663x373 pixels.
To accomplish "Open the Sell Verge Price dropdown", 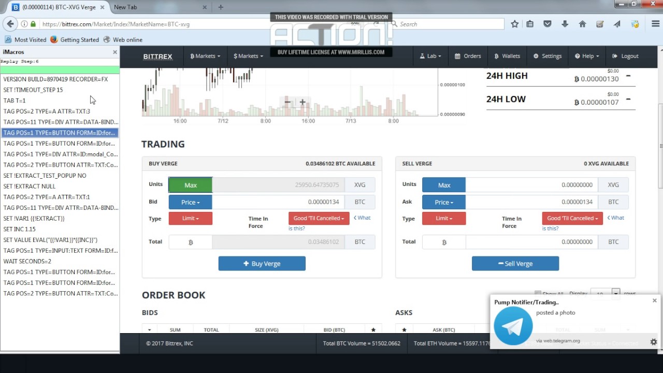I will (x=444, y=202).
